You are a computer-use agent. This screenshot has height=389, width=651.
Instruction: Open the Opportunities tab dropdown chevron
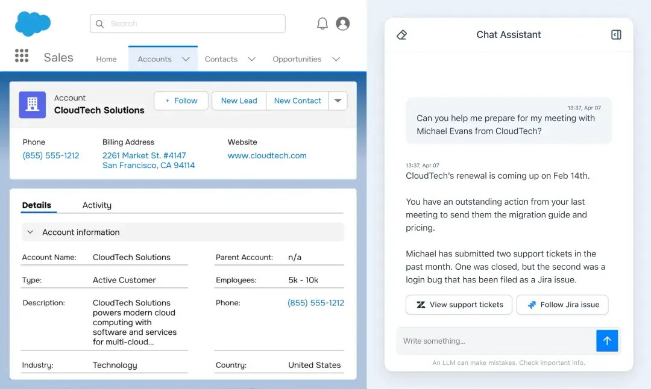tap(336, 59)
